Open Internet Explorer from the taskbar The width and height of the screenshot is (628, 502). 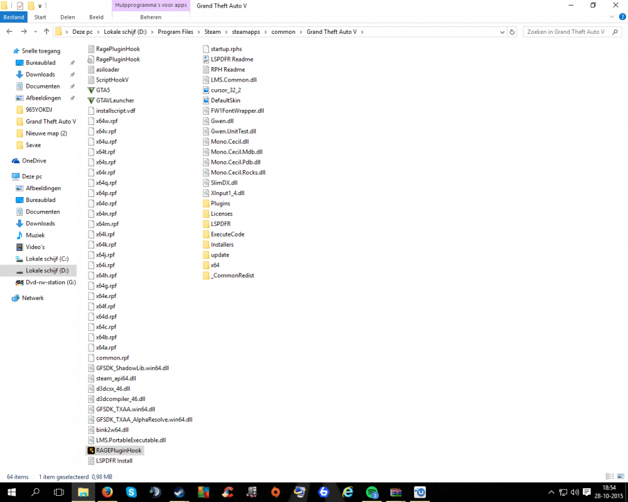348,492
